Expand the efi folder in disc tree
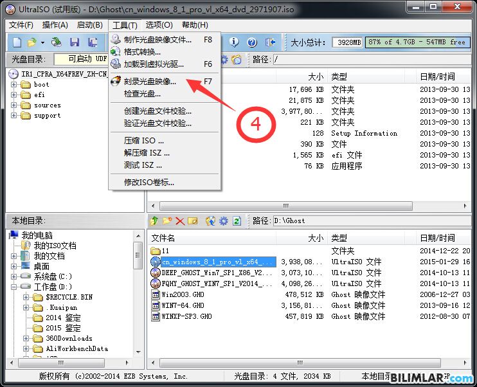Image resolution: width=477 pixels, height=387 pixels. pos(14,94)
